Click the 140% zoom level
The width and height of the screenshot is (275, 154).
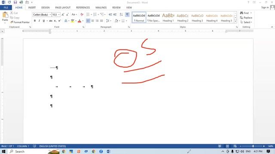pyautogui.click(x=270, y=146)
